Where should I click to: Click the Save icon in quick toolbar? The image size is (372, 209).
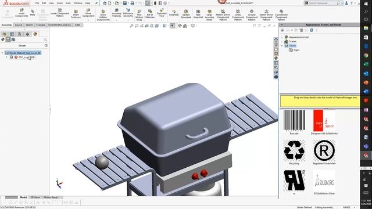[125, 3]
